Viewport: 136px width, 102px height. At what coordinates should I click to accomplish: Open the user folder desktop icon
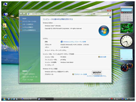point(5,27)
